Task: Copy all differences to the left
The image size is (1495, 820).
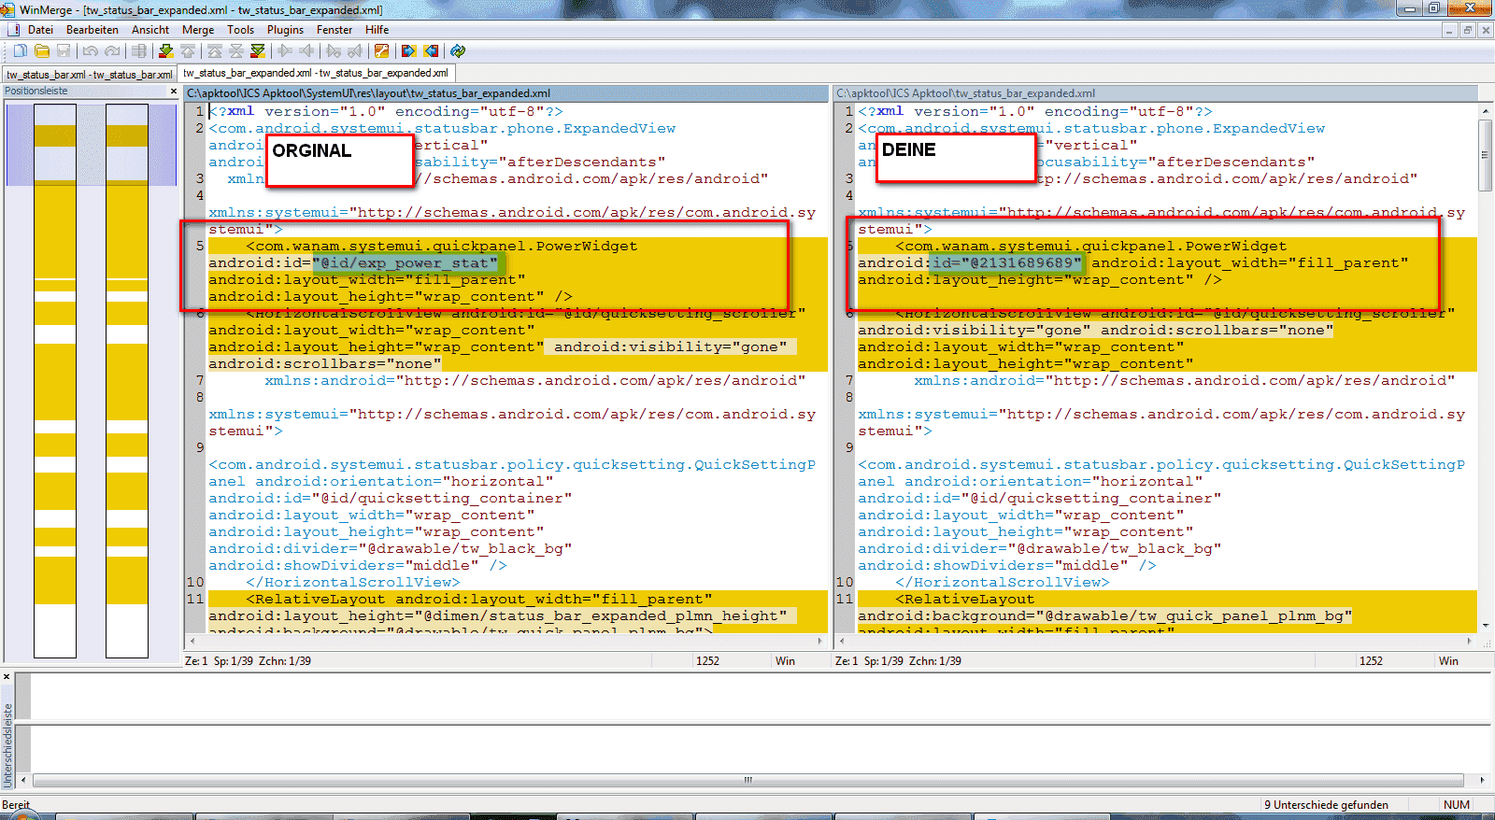Action: point(431,50)
